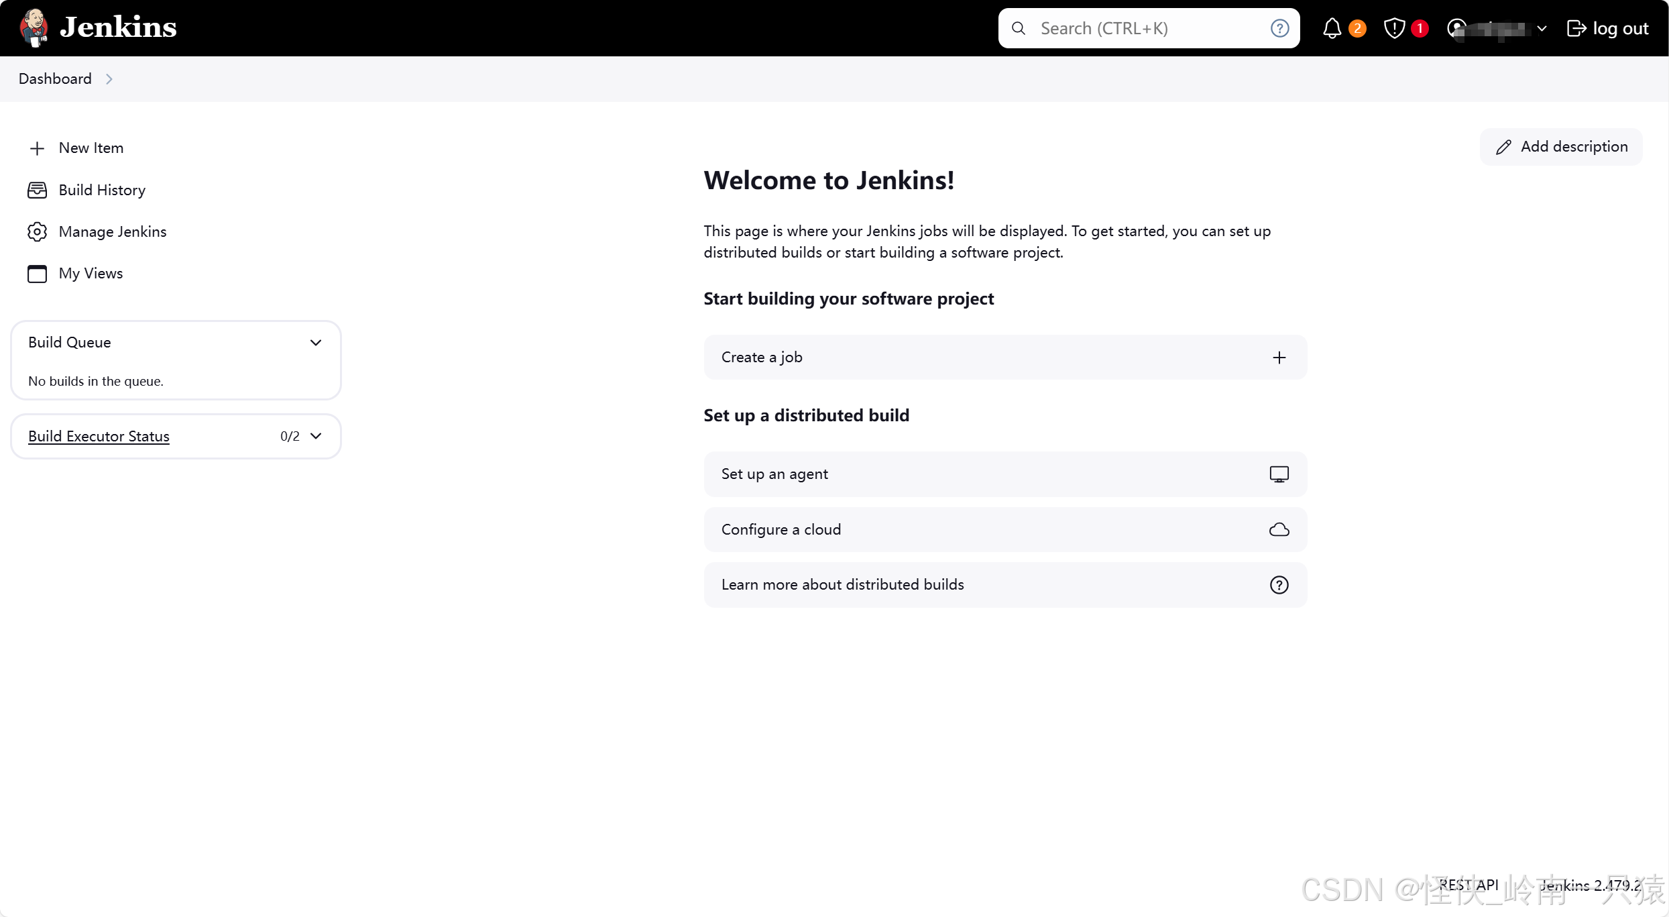1669x917 pixels.
Task: Click the Build History icon
Action: (37, 190)
